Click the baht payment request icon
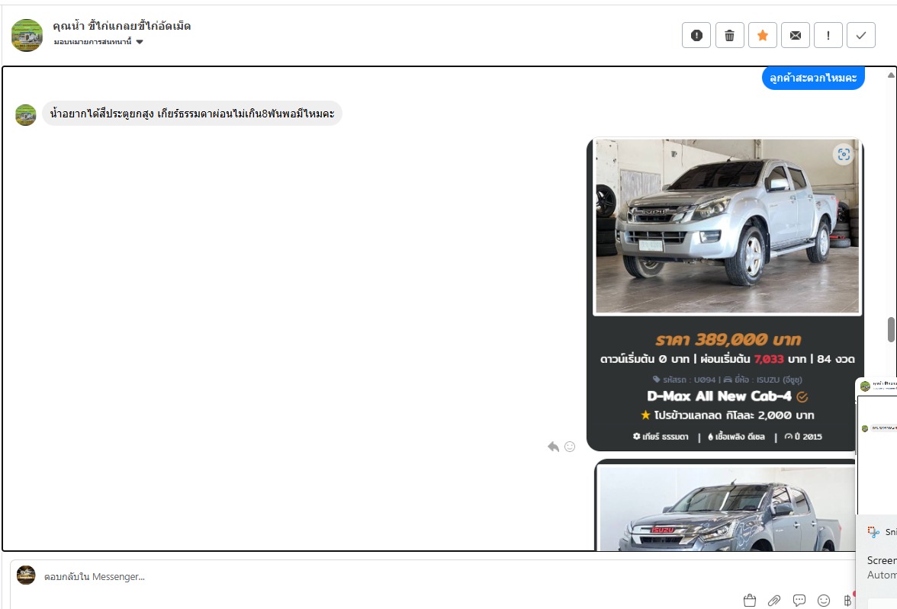The image size is (897, 609). point(847,601)
